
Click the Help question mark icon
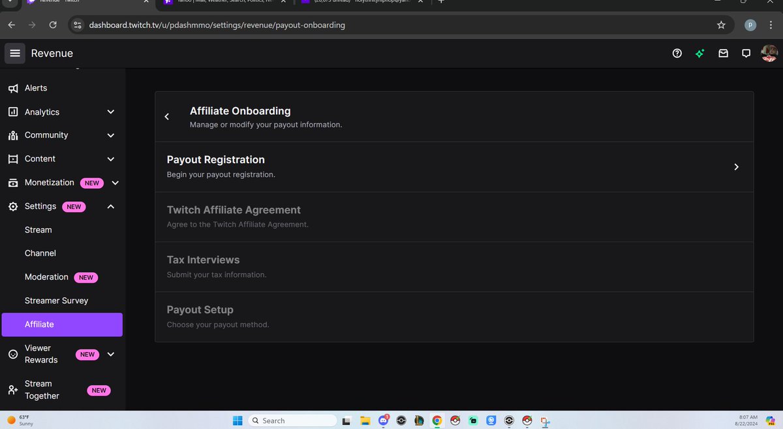(x=677, y=54)
